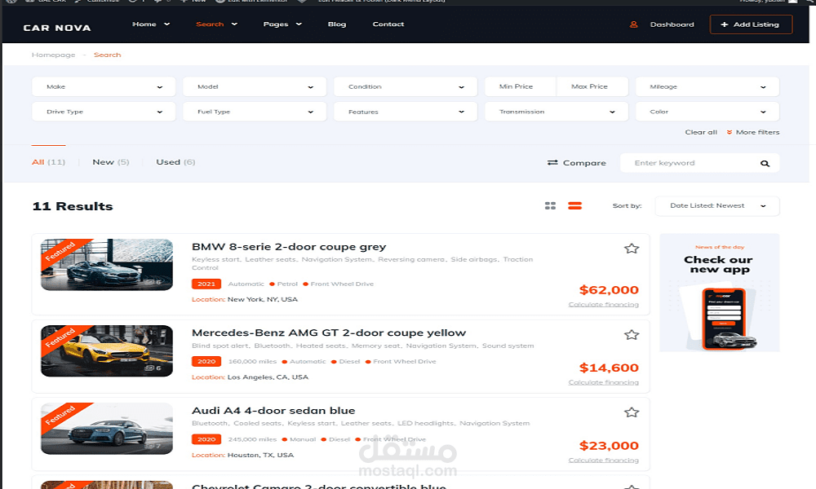Click the 245,000 miles text on Audi
816x489 pixels.
[x=252, y=439]
